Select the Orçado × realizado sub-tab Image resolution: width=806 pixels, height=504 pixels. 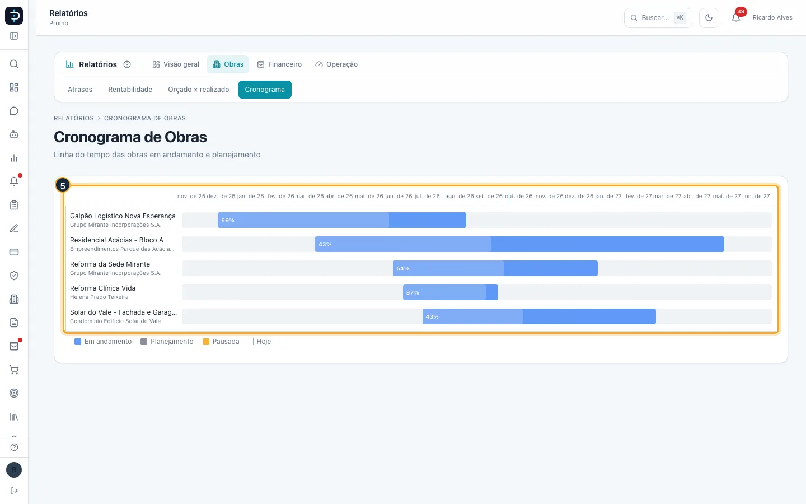click(199, 90)
